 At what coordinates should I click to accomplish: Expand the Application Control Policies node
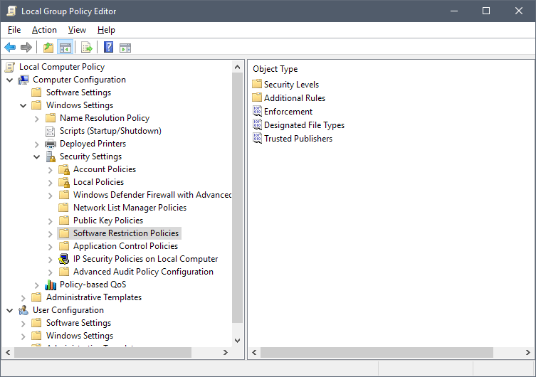click(x=51, y=247)
